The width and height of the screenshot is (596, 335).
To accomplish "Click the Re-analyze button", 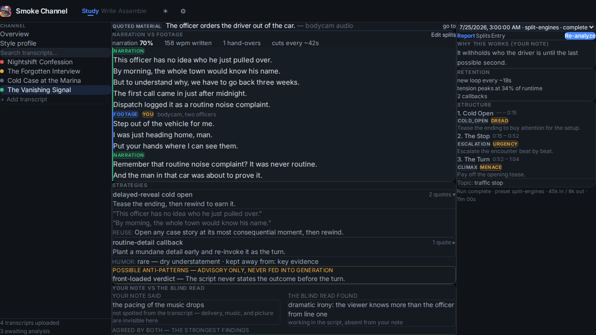I will [x=580, y=36].
